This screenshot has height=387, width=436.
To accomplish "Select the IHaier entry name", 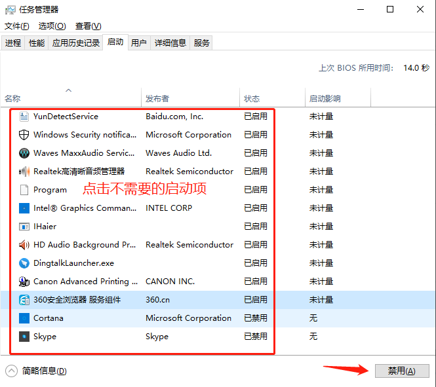I will 45,227.
